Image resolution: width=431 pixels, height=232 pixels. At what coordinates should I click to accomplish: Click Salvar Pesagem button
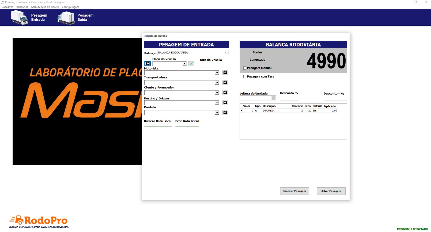[331, 191]
